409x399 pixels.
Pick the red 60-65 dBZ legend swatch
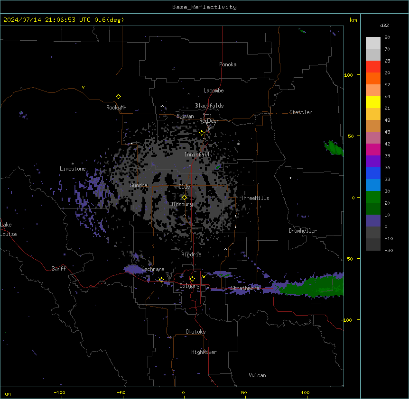click(373, 67)
